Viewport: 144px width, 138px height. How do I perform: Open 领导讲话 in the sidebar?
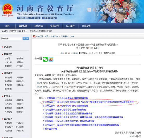point(20,85)
